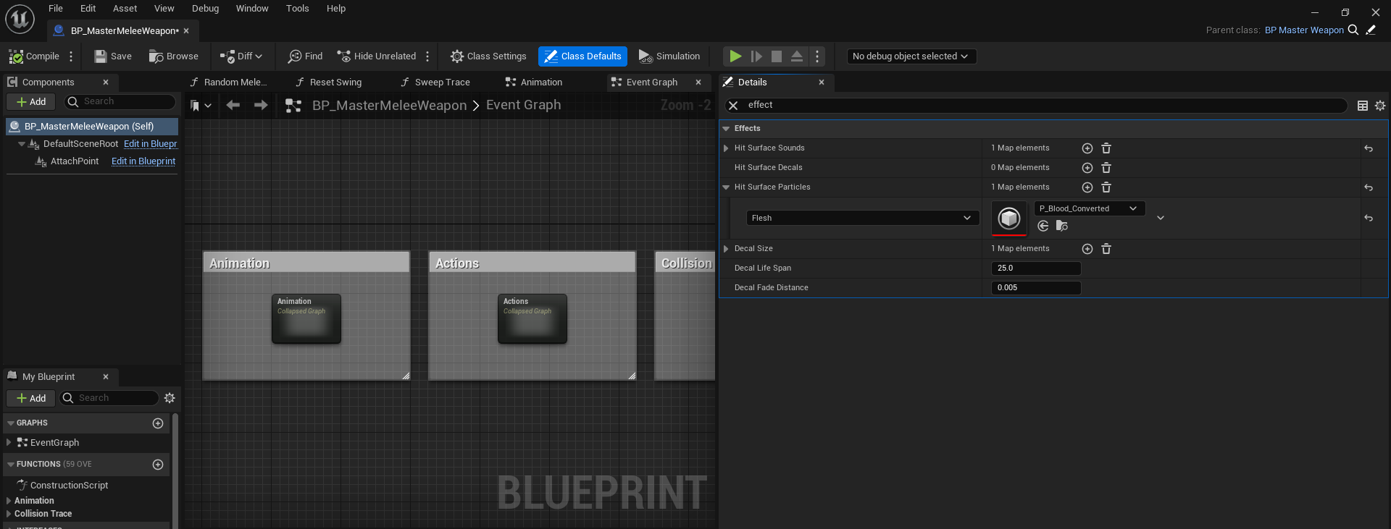Toggle the Class Defaults button

tap(582, 56)
